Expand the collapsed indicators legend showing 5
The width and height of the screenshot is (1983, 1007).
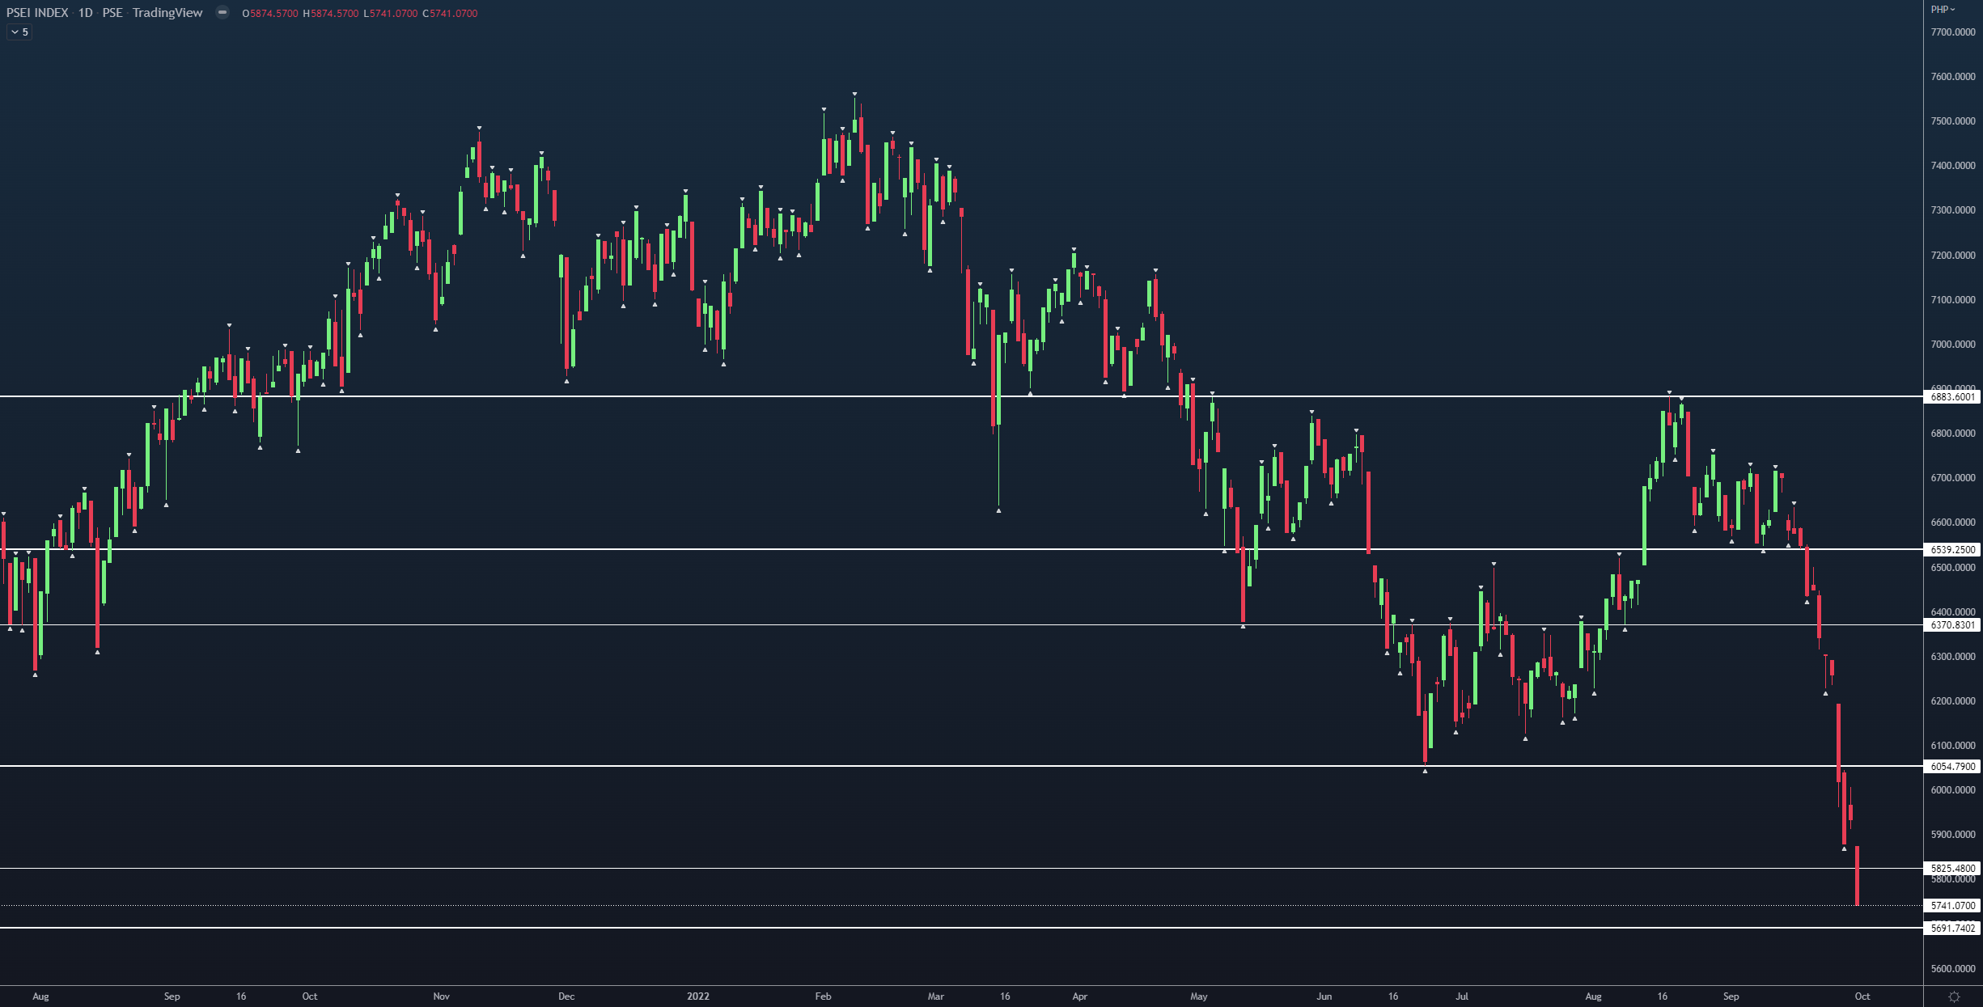[x=19, y=32]
